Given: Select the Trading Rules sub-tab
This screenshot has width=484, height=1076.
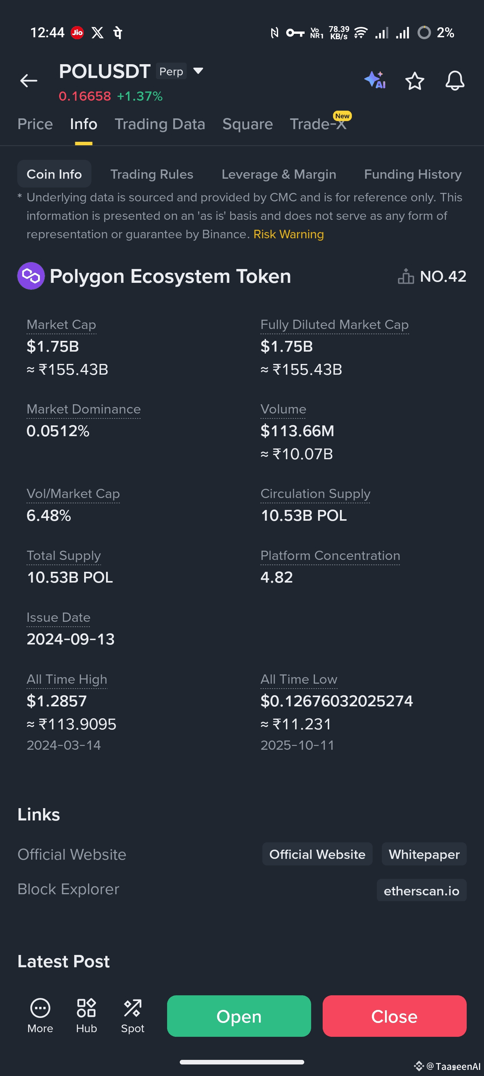Looking at the screenshot, I should 152,174.
